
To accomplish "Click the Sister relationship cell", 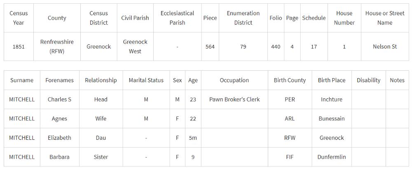I will pos(101,157).
